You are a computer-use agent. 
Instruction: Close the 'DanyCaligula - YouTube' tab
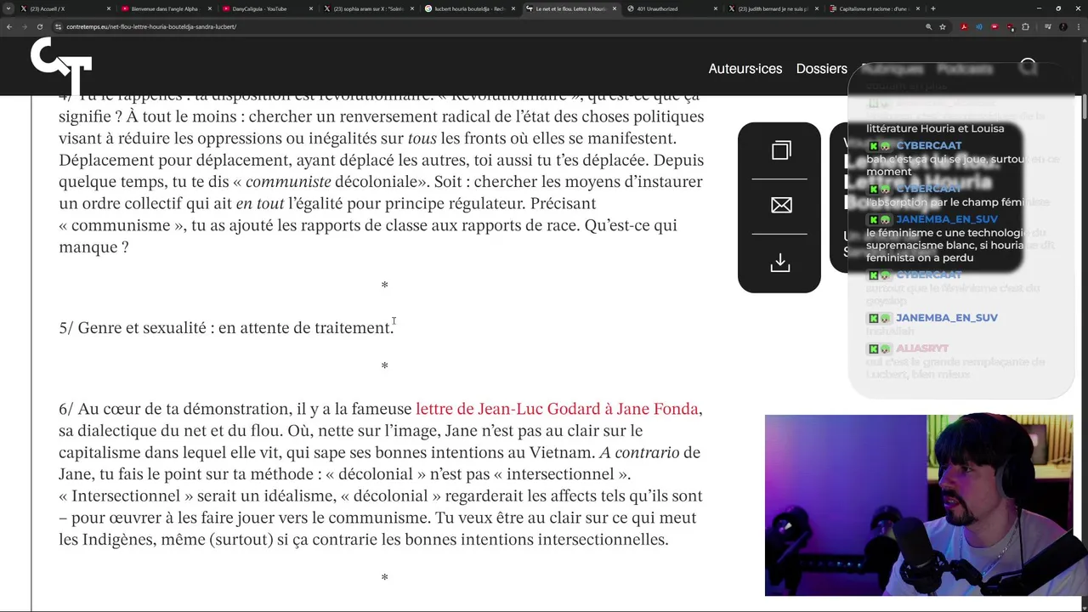(x=310, y=8)
